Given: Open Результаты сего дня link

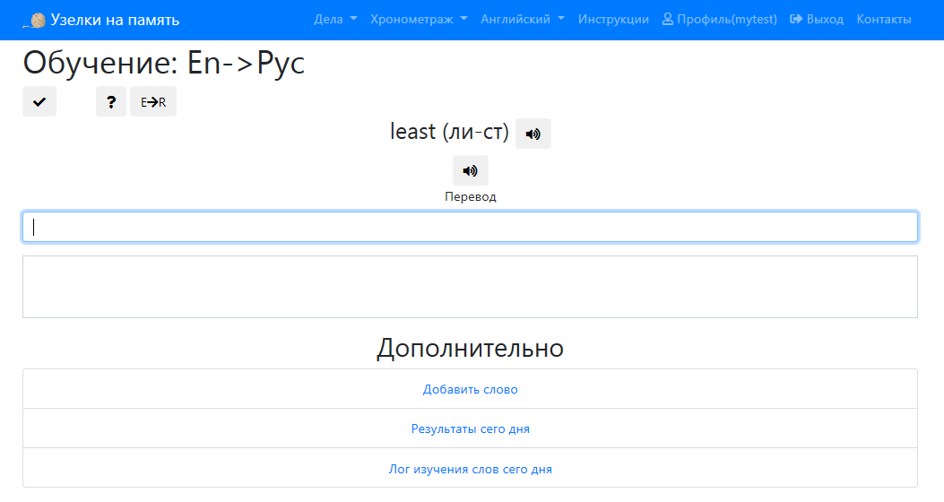Looking at the screenshot, I should tap(471, 428).
